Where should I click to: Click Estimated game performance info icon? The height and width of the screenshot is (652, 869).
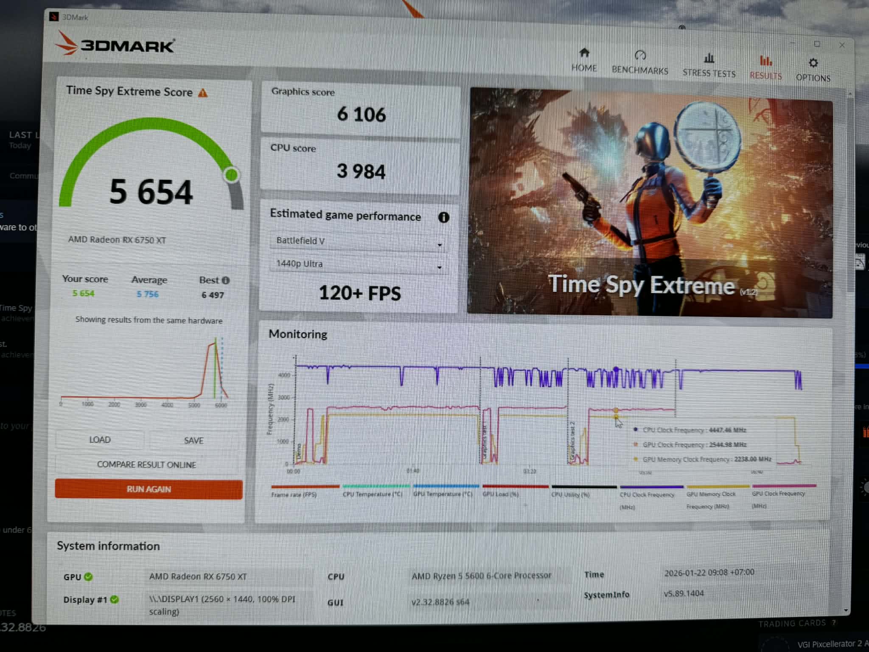443,217
